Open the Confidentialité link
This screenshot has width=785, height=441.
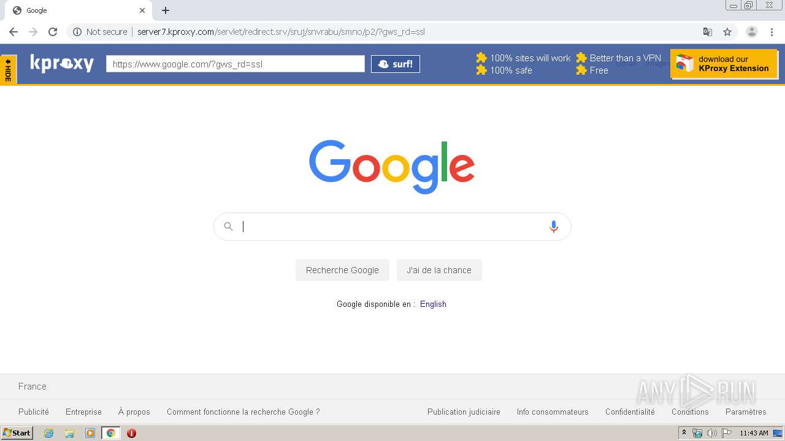[x=630, y=412]
